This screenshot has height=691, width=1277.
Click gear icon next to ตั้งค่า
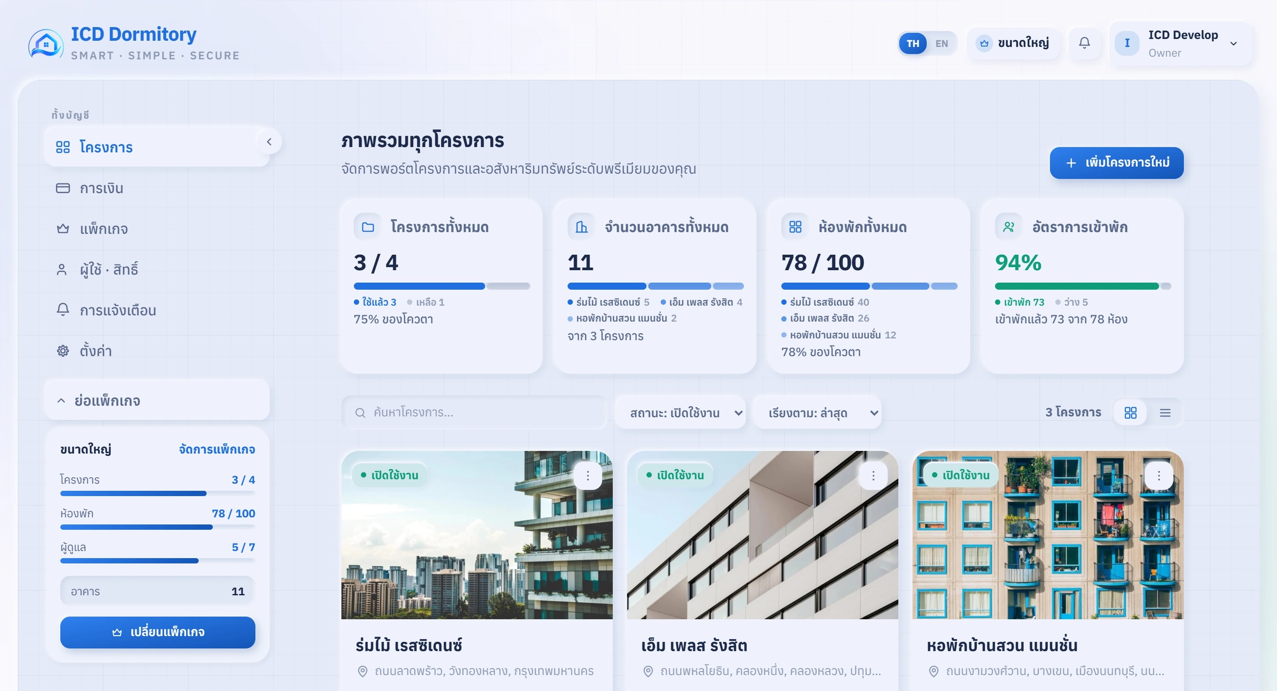pos(63,351)
